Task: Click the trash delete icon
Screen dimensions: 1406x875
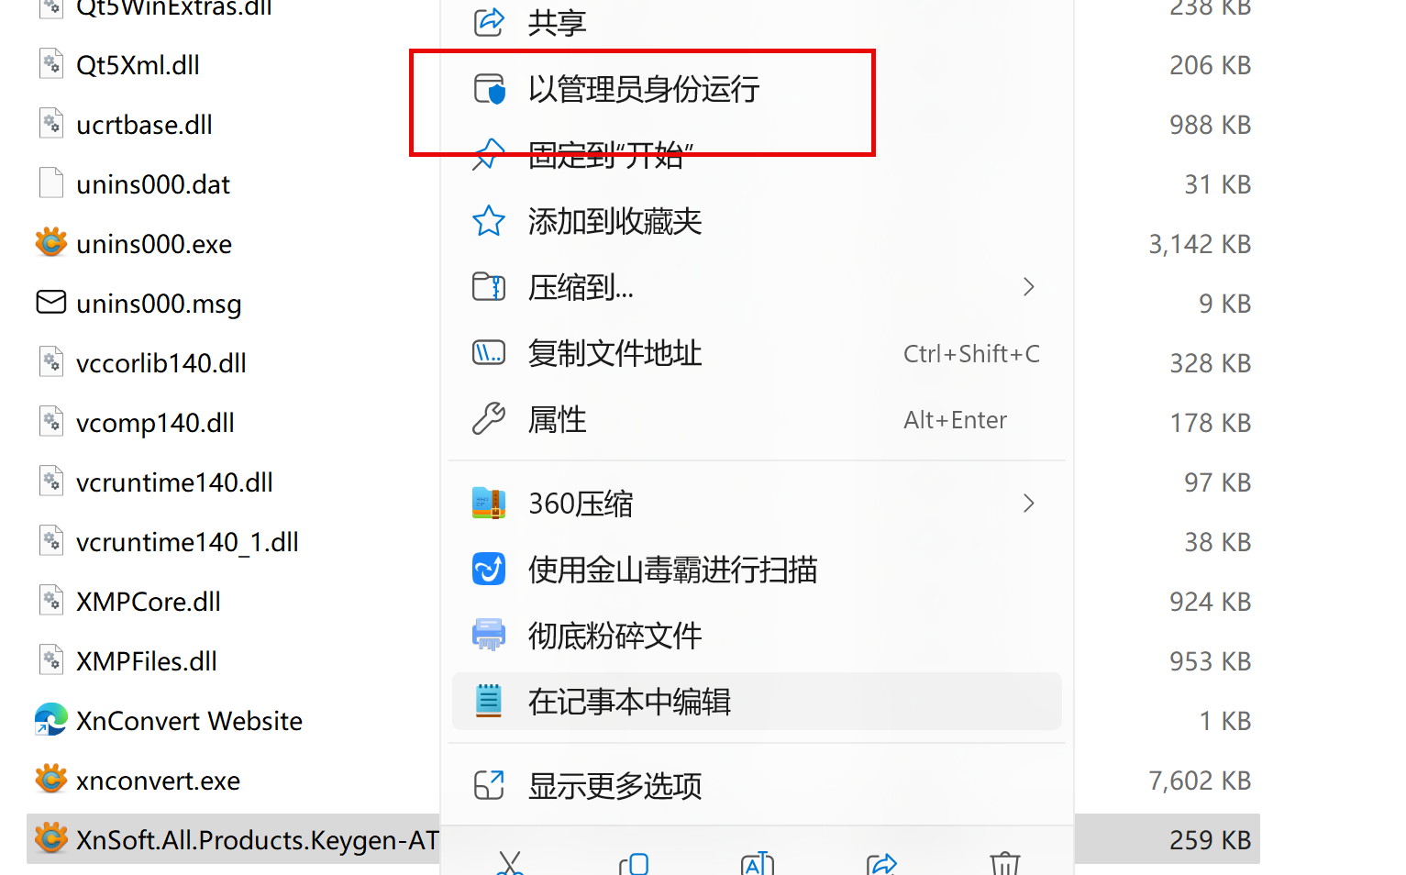Action: click(x=1005, y=864)
